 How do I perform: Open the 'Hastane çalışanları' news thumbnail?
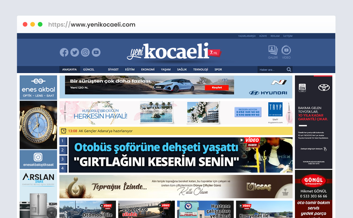pos(205,209)
